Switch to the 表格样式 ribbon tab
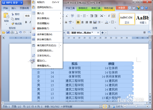This screenshot has height=110, width=153. [83, 8]
